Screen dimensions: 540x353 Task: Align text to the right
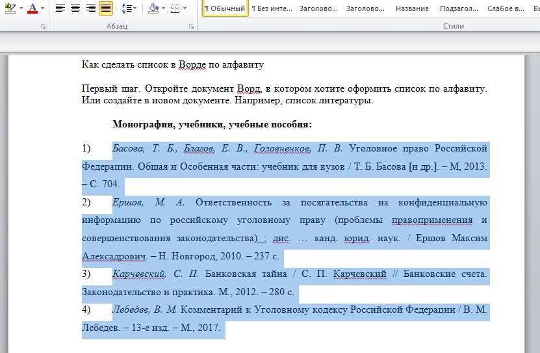point(90,8)
